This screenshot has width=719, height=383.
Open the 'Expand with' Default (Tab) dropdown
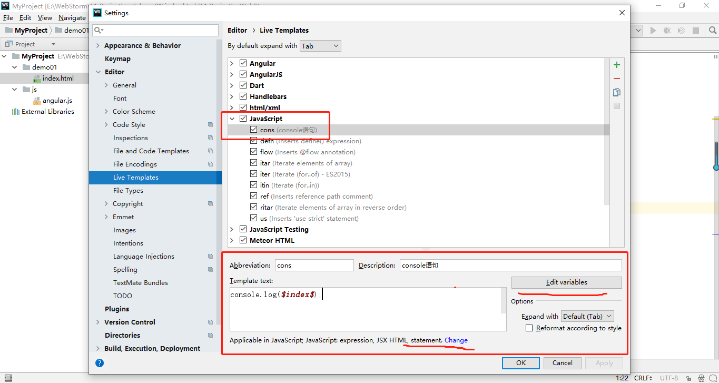click(587, 316)
